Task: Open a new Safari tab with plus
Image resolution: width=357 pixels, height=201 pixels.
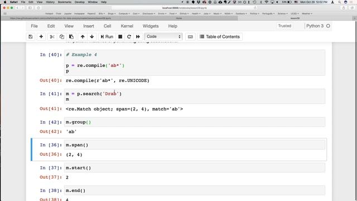Action: tap(355, 18)
